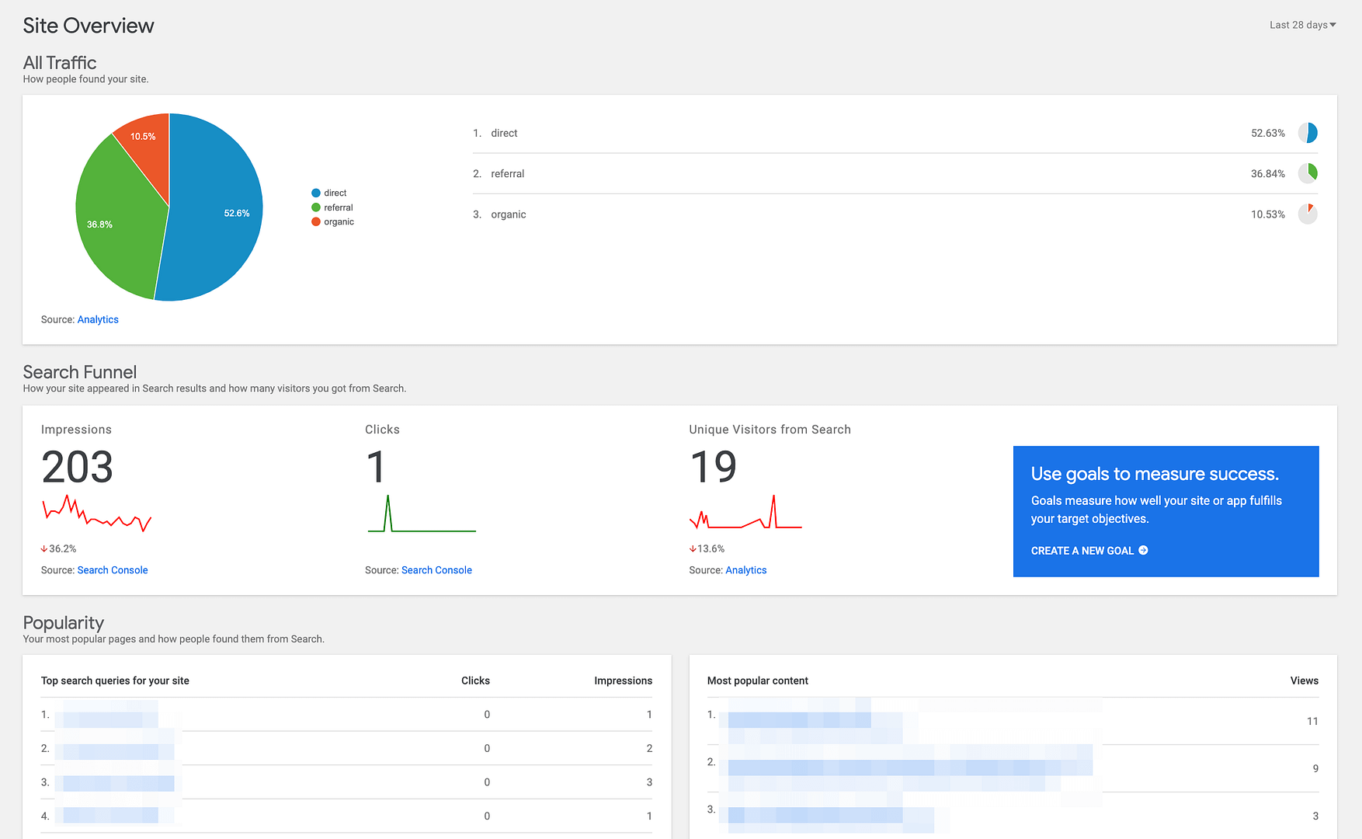Click the arrow icon on CREATE A NEW GOAL
Image resolution: width=1362 pixels, height=839 pixels.
(1143, 550)
